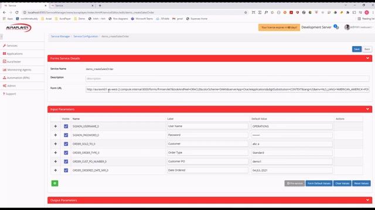Click the AuraPlayer logo
The height and width of the screenshot is (210, 375).
18,28
